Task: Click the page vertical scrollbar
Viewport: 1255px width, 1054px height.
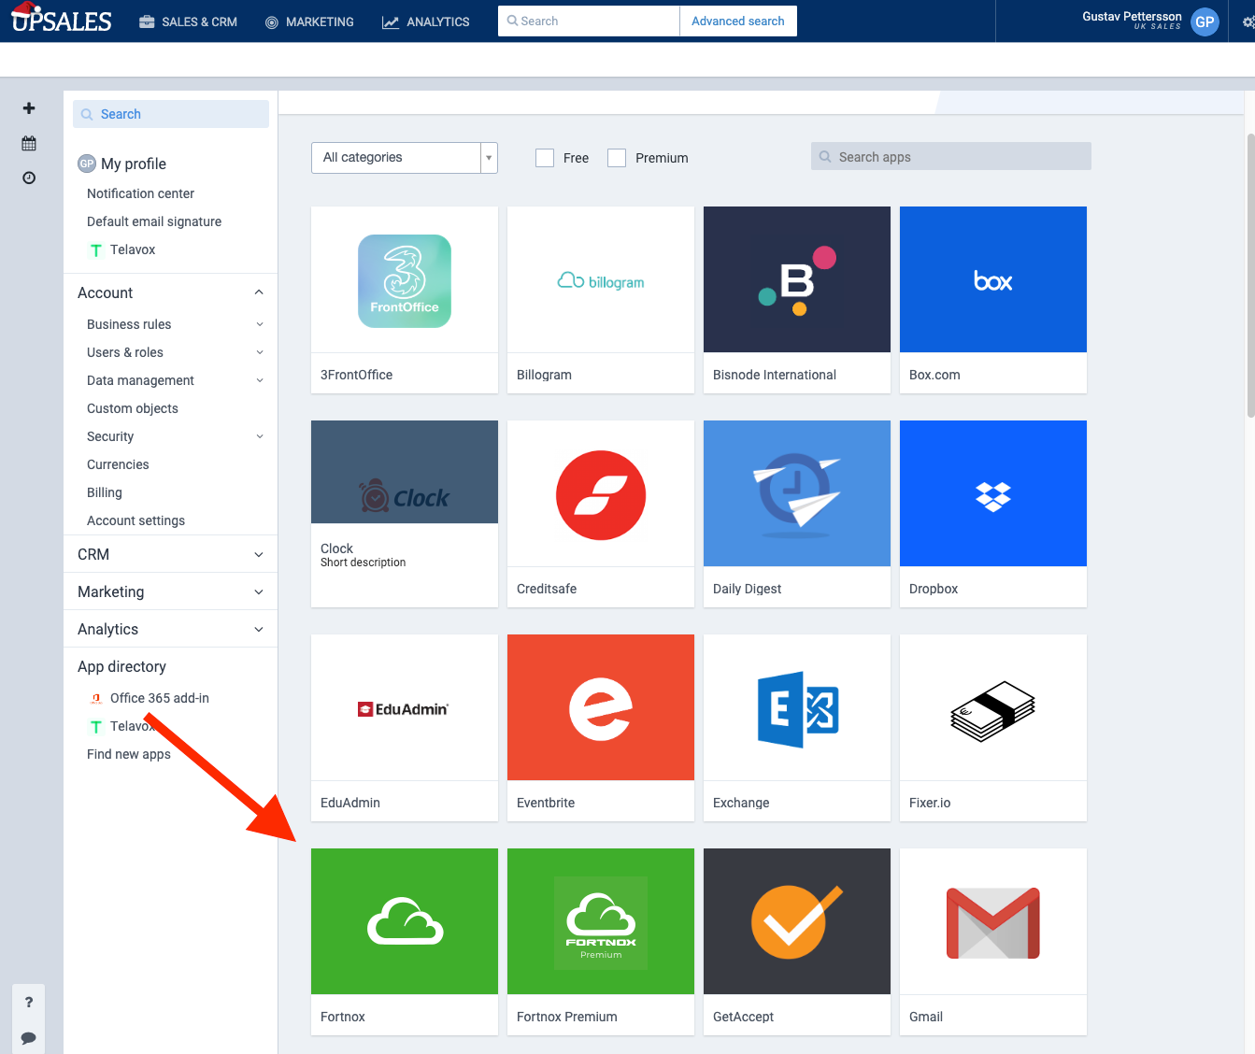Action: [1250, 276]
